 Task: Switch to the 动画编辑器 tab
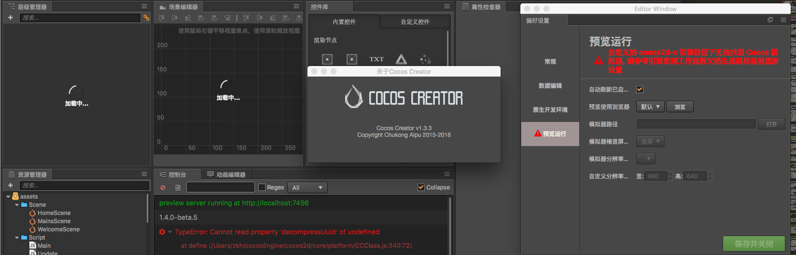(226, 174)
